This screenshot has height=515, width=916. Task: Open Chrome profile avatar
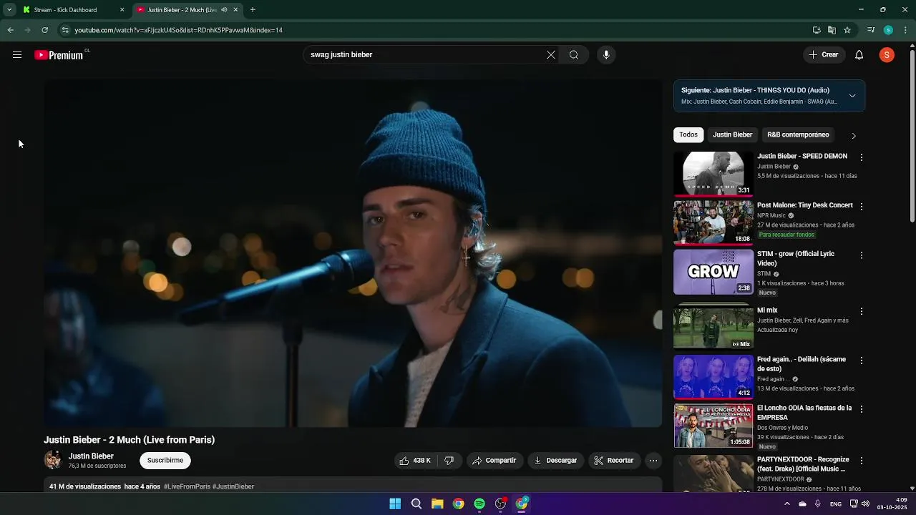[x=888, y=30]
